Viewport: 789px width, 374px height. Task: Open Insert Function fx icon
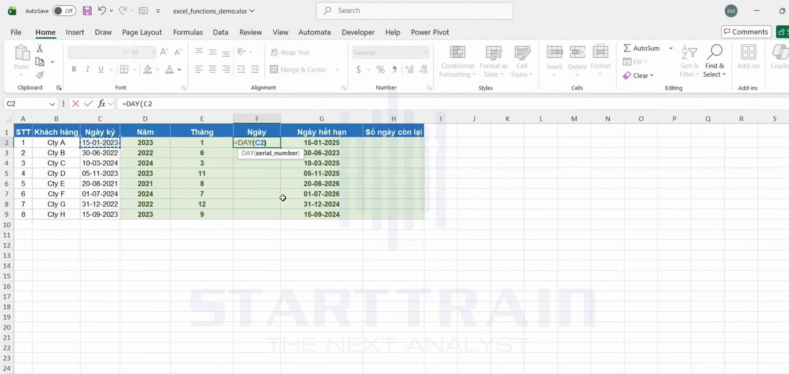tap(101, 104)
